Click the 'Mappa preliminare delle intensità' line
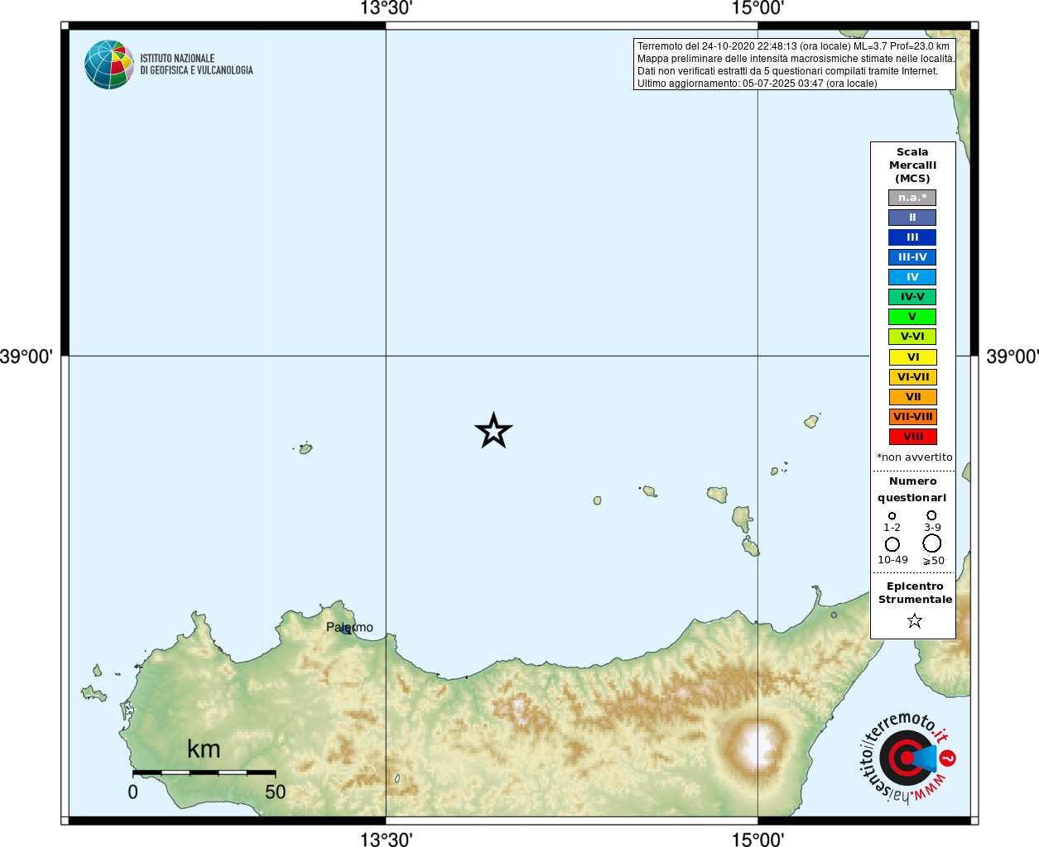1039x847 pixels. pos(796,59)
